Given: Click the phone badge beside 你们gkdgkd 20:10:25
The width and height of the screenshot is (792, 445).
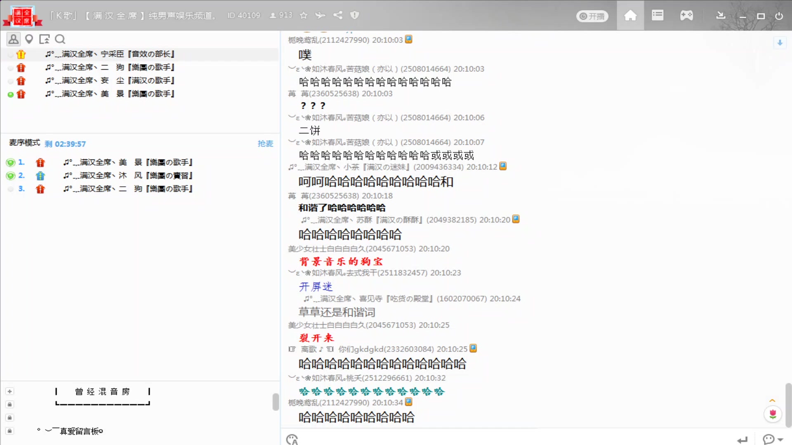Looking at the screenshot, I should tap(473, 348).
